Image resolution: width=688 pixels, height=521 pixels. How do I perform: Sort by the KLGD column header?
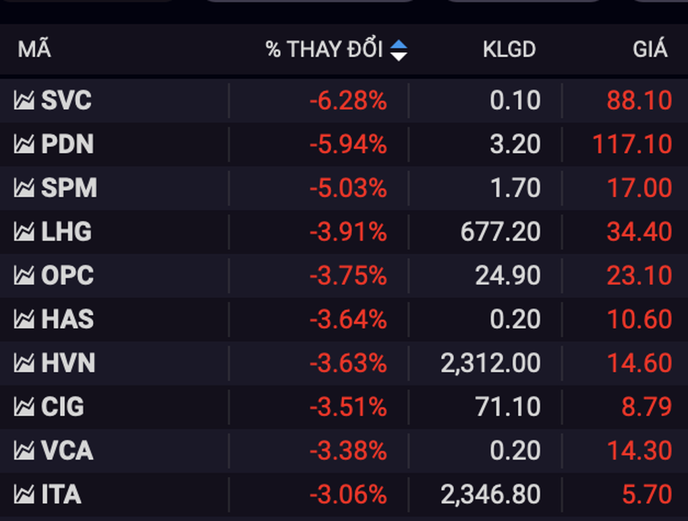click(x=509, y=50)
